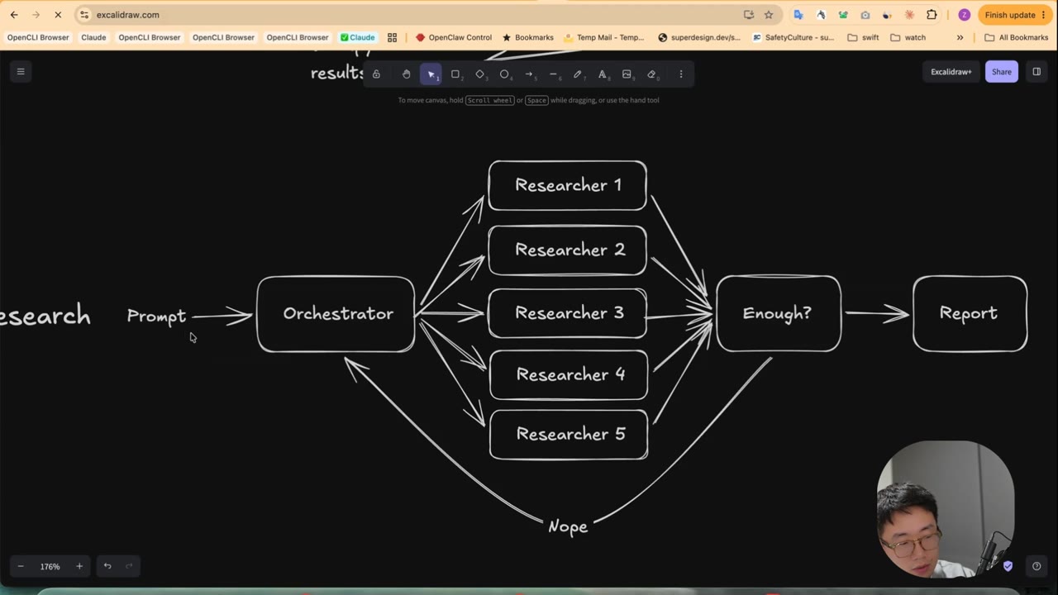Click the install app icon in address bar

coord(749,15)
